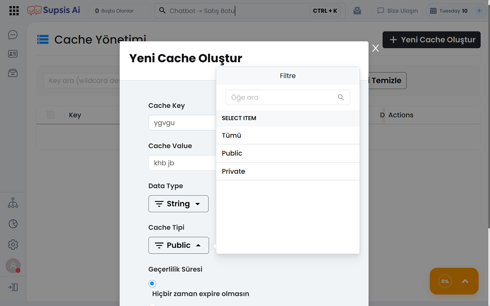Click the Öğe ara search field
The image size is (490, 306).
(x=283, y=97)
